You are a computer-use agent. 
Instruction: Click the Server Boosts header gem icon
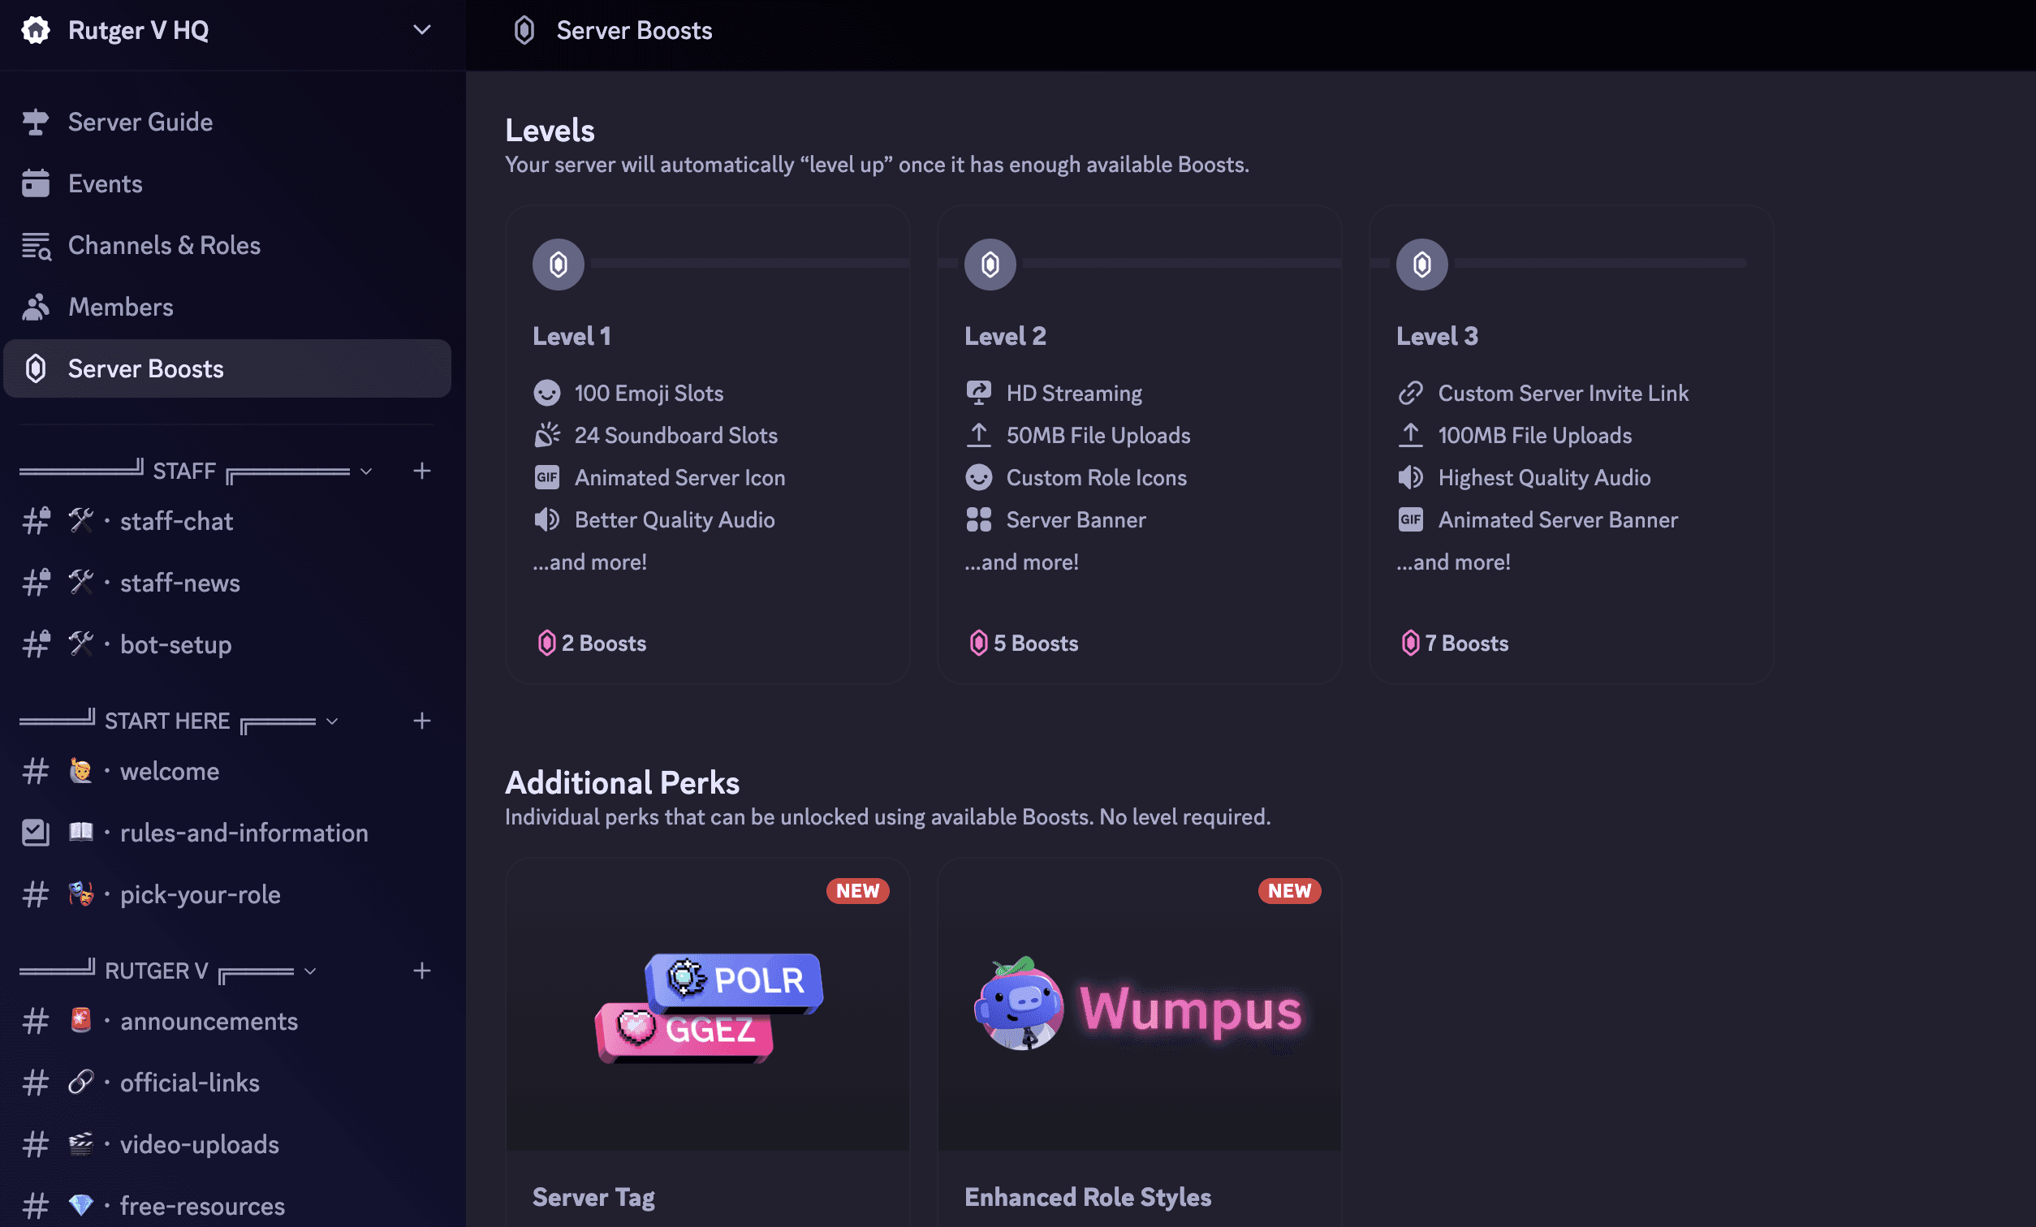pyautogui.click(x=524, y=31)
